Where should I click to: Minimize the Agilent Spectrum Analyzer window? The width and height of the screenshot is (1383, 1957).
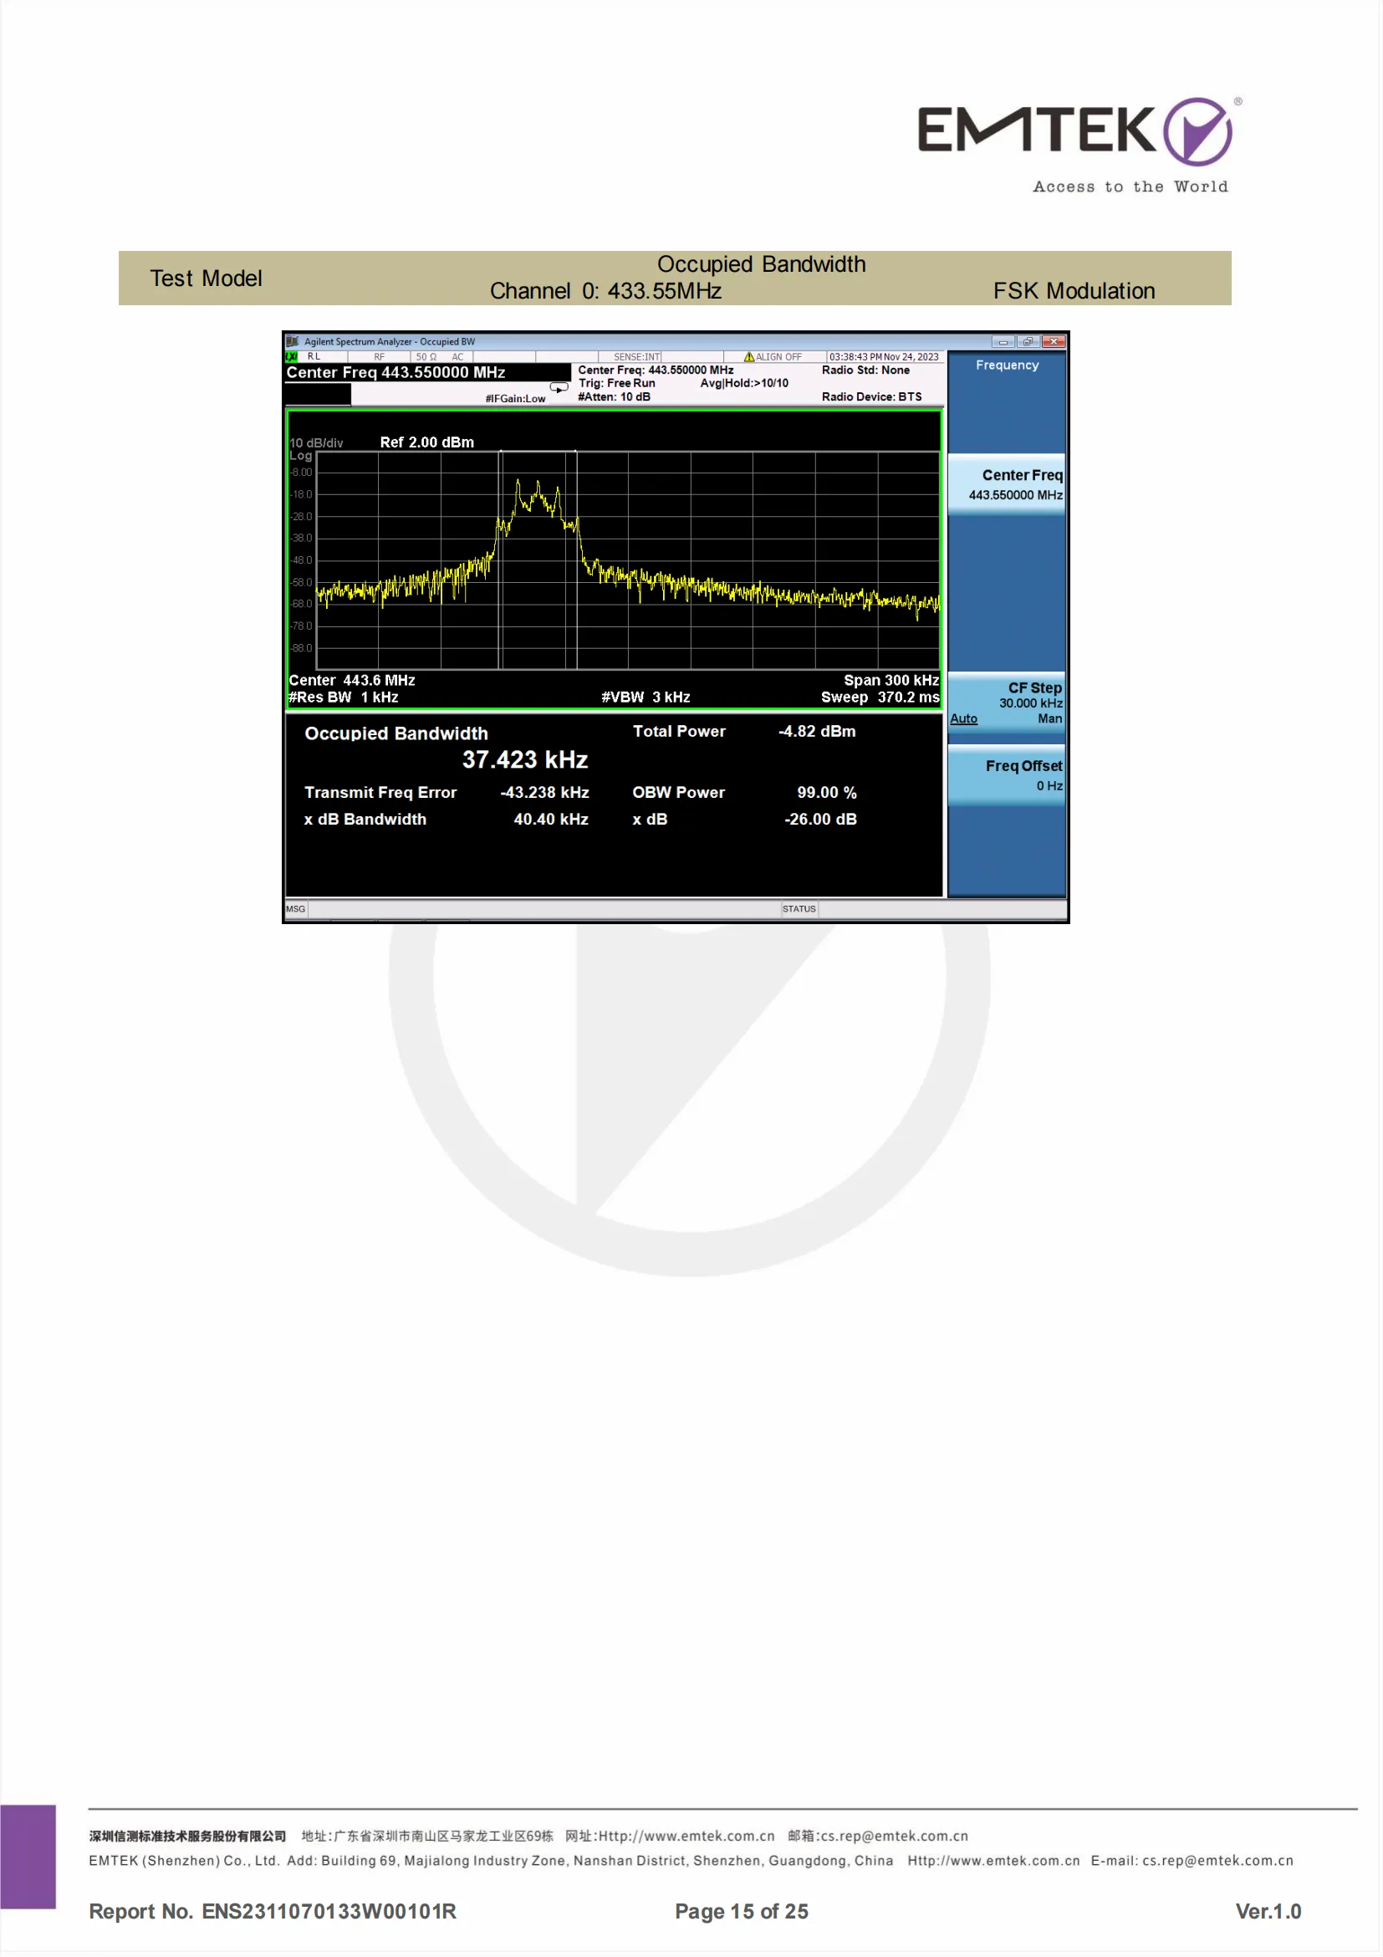pyautogui.click(x=1003, y=342)
